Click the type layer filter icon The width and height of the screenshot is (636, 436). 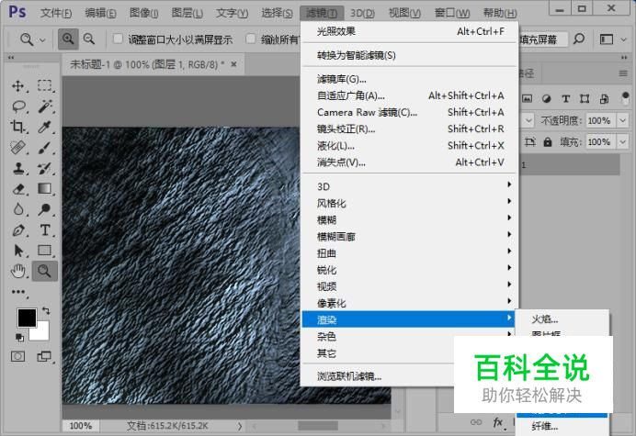click(565, 99)
